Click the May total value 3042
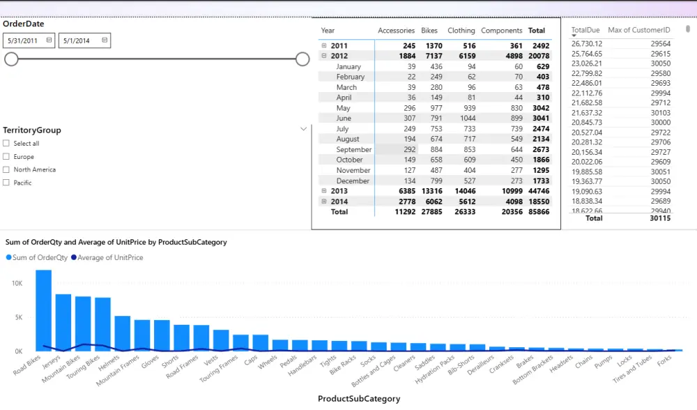The height and width of the screenshot is (410, 697). click(x=541, y=107)
